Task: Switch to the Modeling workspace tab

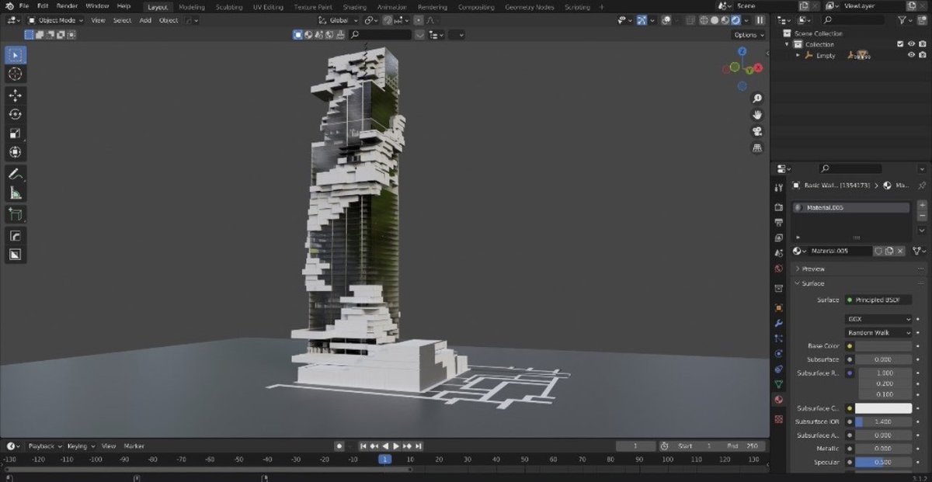Action: (192, 7)
